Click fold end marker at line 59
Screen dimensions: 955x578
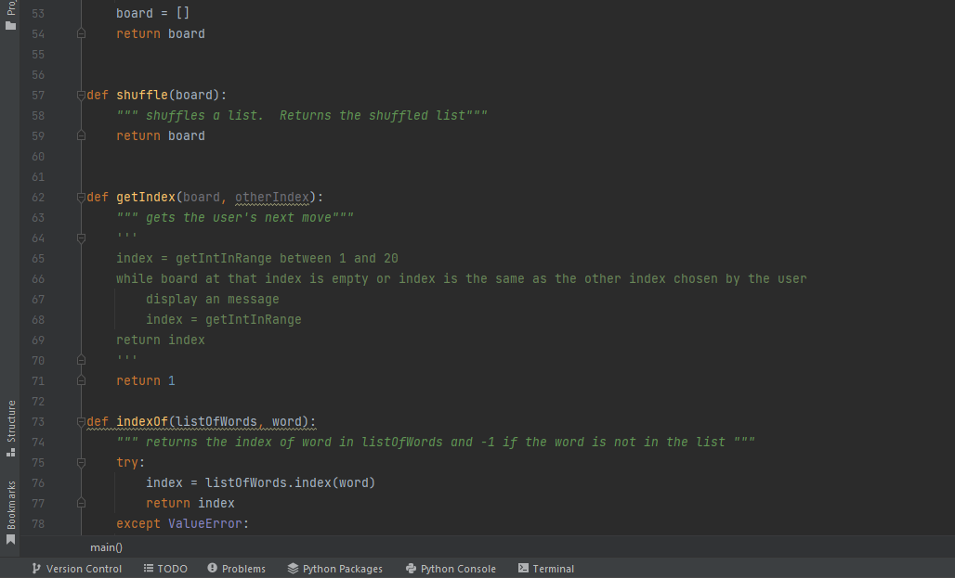click(81, 135)
